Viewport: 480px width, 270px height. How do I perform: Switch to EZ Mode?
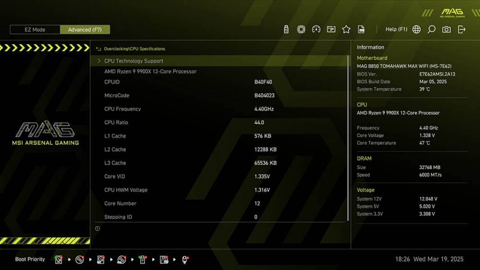pyautogui.click(x=35, y=30)
